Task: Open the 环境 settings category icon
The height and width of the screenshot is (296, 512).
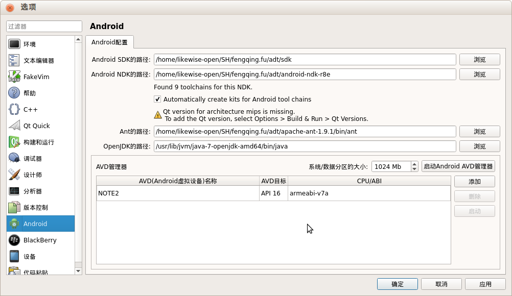Action: tap(14, 44)
